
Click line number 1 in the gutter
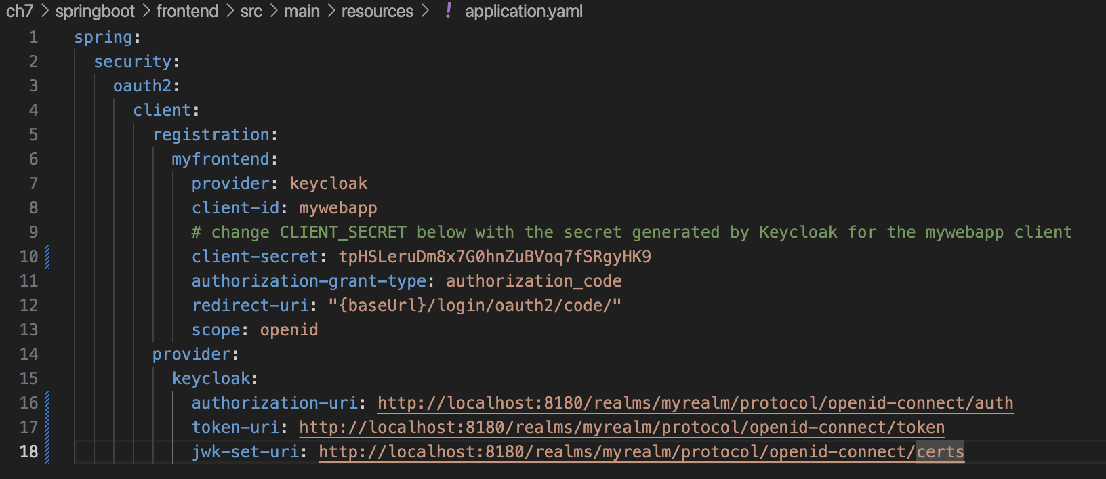pyautogui.click(x=33, y=37)
